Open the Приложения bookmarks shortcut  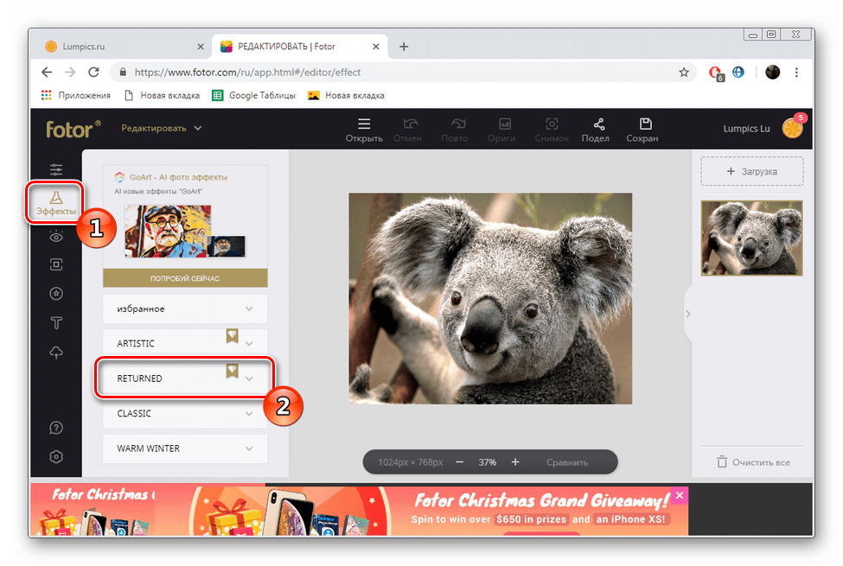(76, 95)
